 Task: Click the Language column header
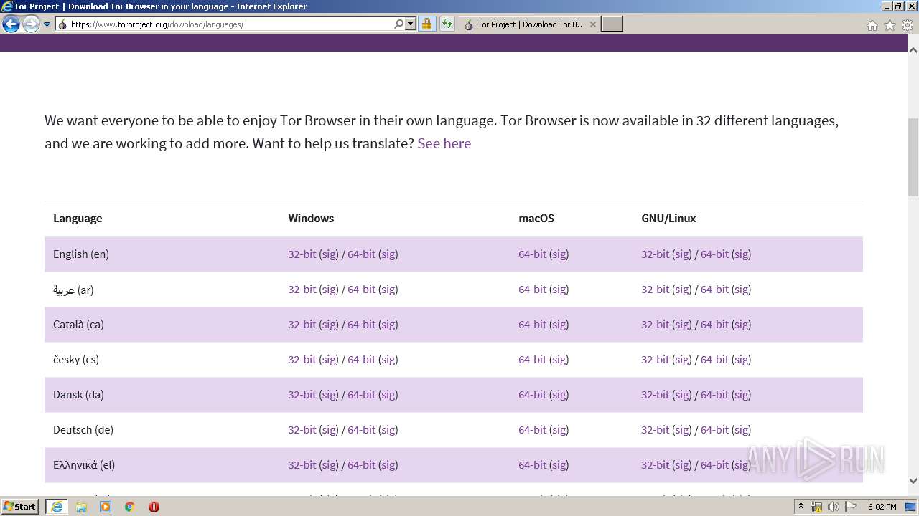point(78,219)
